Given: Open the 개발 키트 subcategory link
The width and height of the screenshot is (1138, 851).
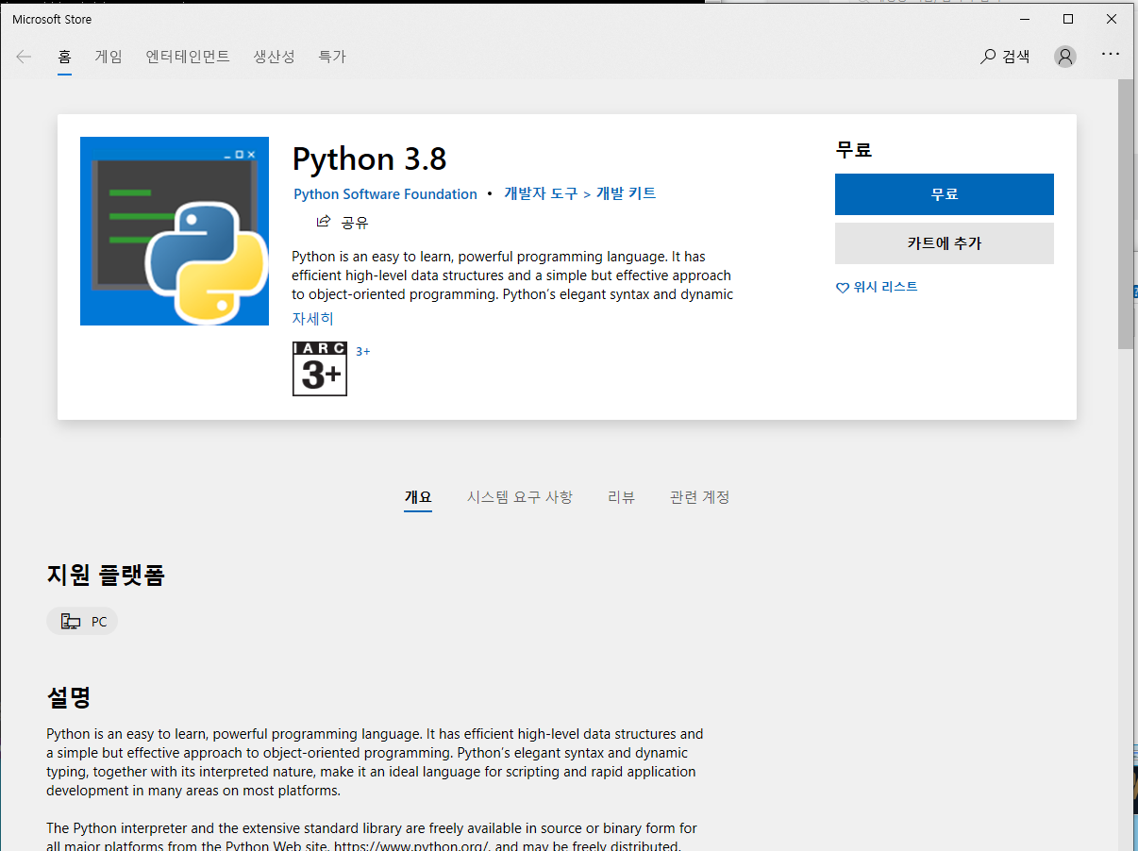Looking at the screenshot, I should click(x=626, y=193).
